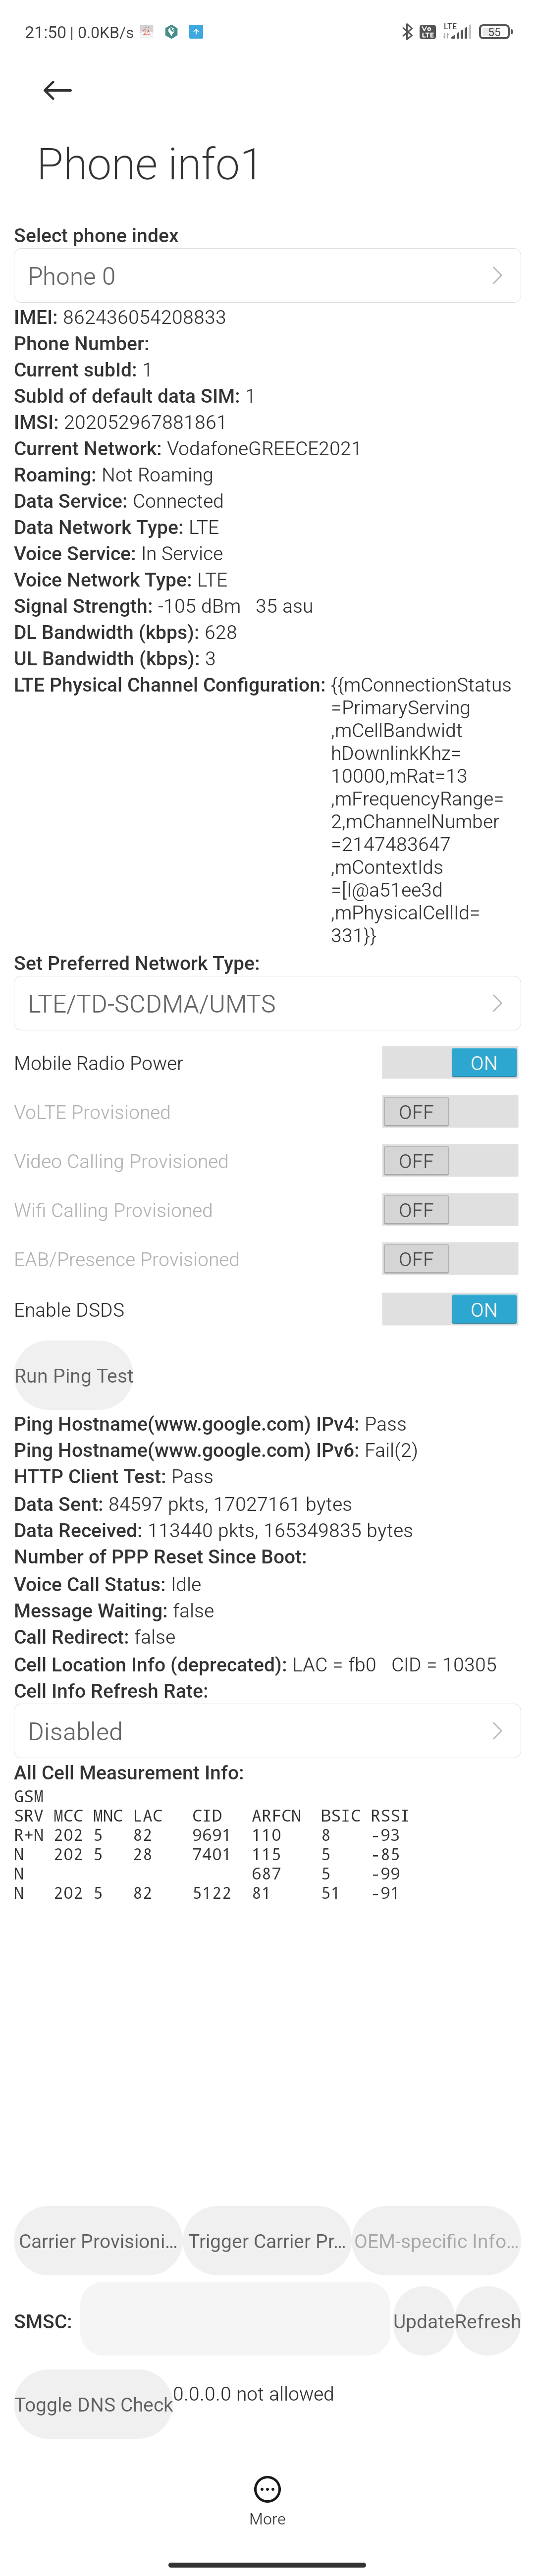This screenshot has width=535, height=2576.
Task: Expand the LTE/TD-SCDMA/UMTS network type dropdown
Action: pyautogui.click(x=267, y=1003)
